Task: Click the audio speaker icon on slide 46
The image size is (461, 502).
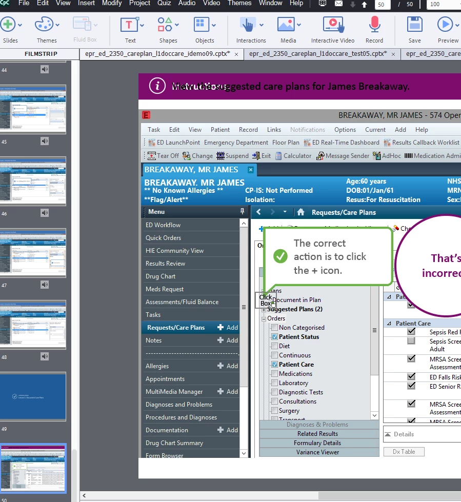Action: [x=45, y=213]
